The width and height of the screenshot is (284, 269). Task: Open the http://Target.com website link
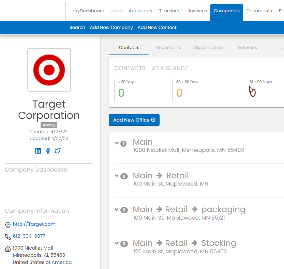pyautogui.click(x=34, y=224)
